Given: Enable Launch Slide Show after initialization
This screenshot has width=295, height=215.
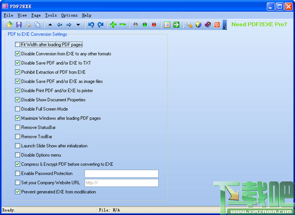Looking at the screenshot, I should (18, 145).
